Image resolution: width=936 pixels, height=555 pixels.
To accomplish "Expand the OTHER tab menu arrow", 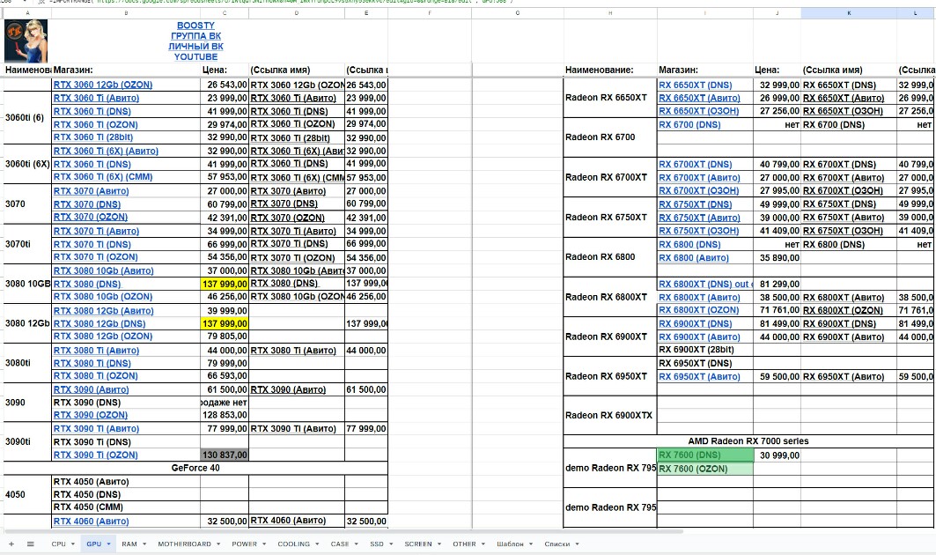I will pos(483,544).
